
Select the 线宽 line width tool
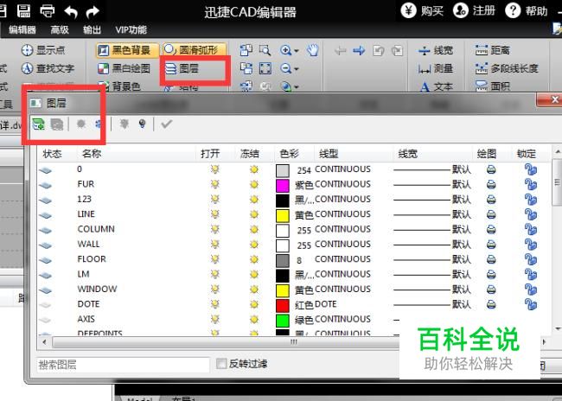436,50
